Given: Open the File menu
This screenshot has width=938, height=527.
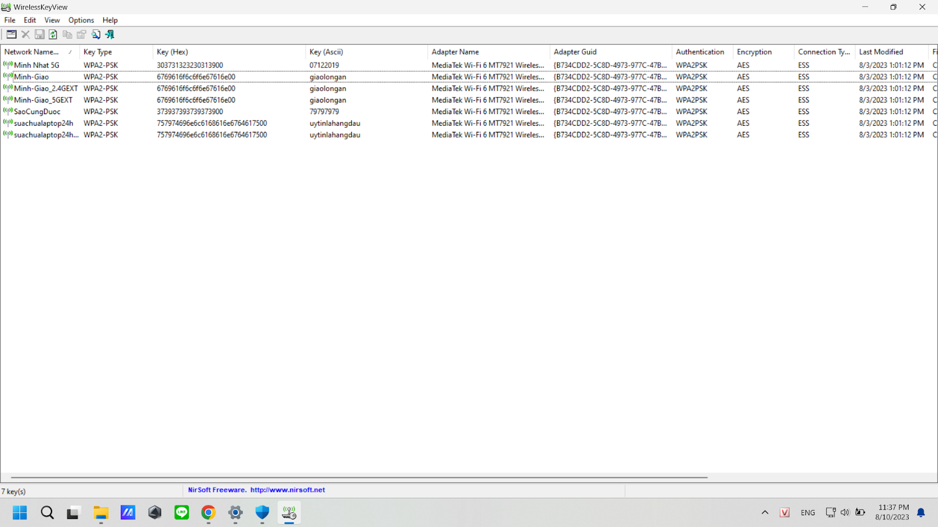Looking at the screenshot, I should [10, 20].
